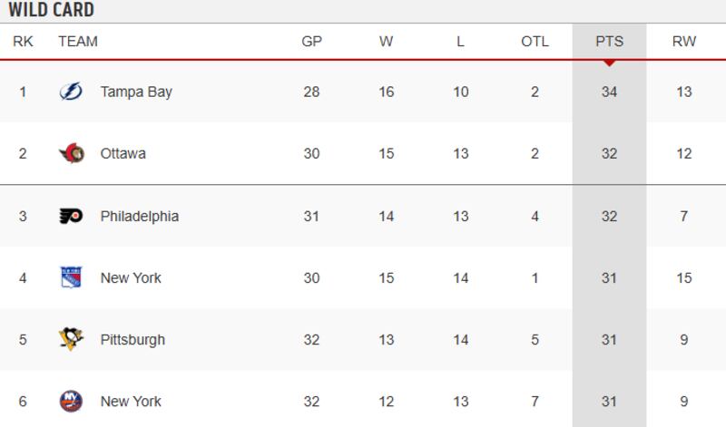
Task: Sort table by W column header
Action: (387, 42)
